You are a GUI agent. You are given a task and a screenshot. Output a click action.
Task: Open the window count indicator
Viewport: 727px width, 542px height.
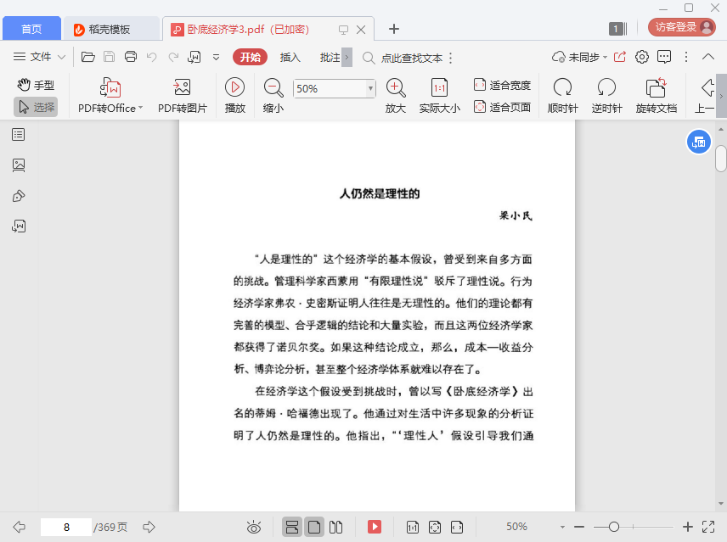(618, 29)
